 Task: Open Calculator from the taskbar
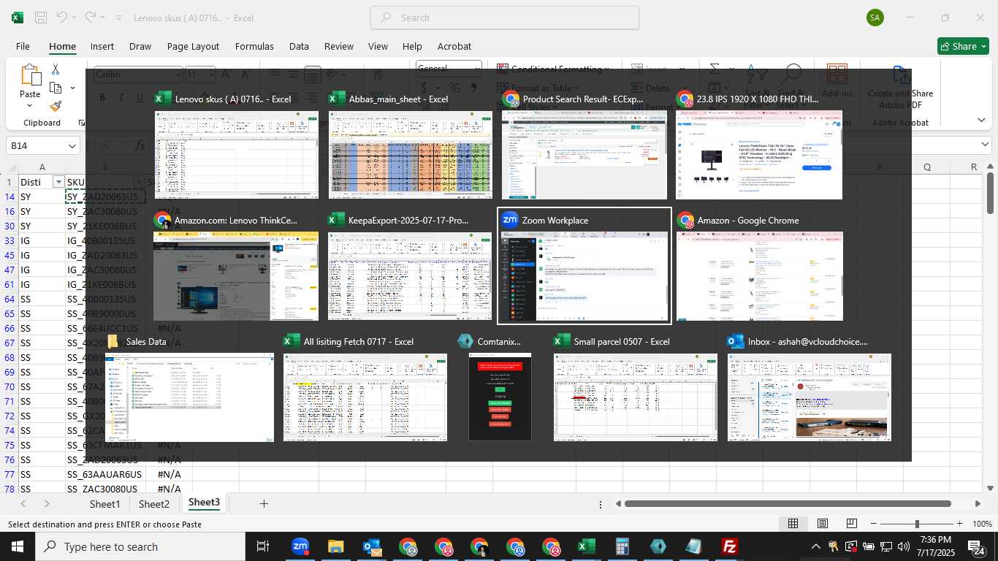click(622, 546)
